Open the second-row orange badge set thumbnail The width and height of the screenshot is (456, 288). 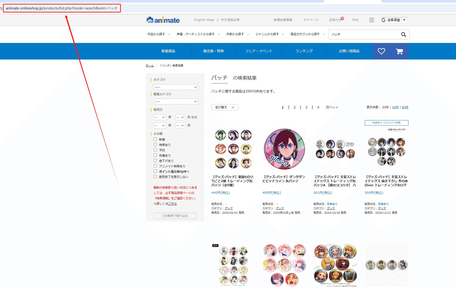(x=335, y=265)
